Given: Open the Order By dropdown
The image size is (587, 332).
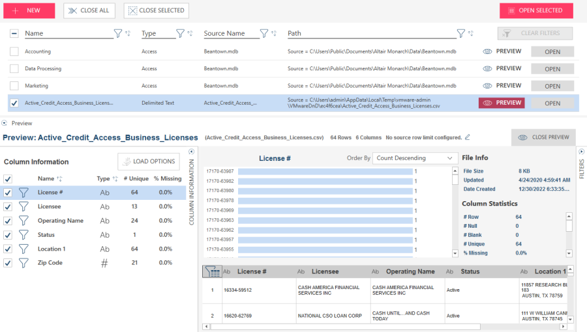Looking at the screenshot, I should [x=415, y=158].
